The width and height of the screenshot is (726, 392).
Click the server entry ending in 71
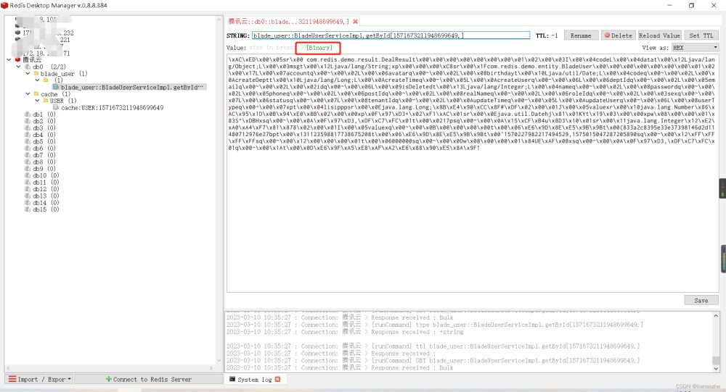pos(67,53)
